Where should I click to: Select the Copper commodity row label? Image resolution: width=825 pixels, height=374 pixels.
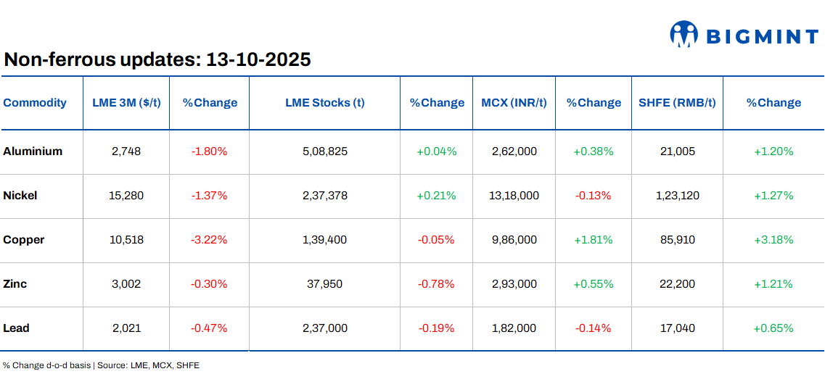[24, 240]
